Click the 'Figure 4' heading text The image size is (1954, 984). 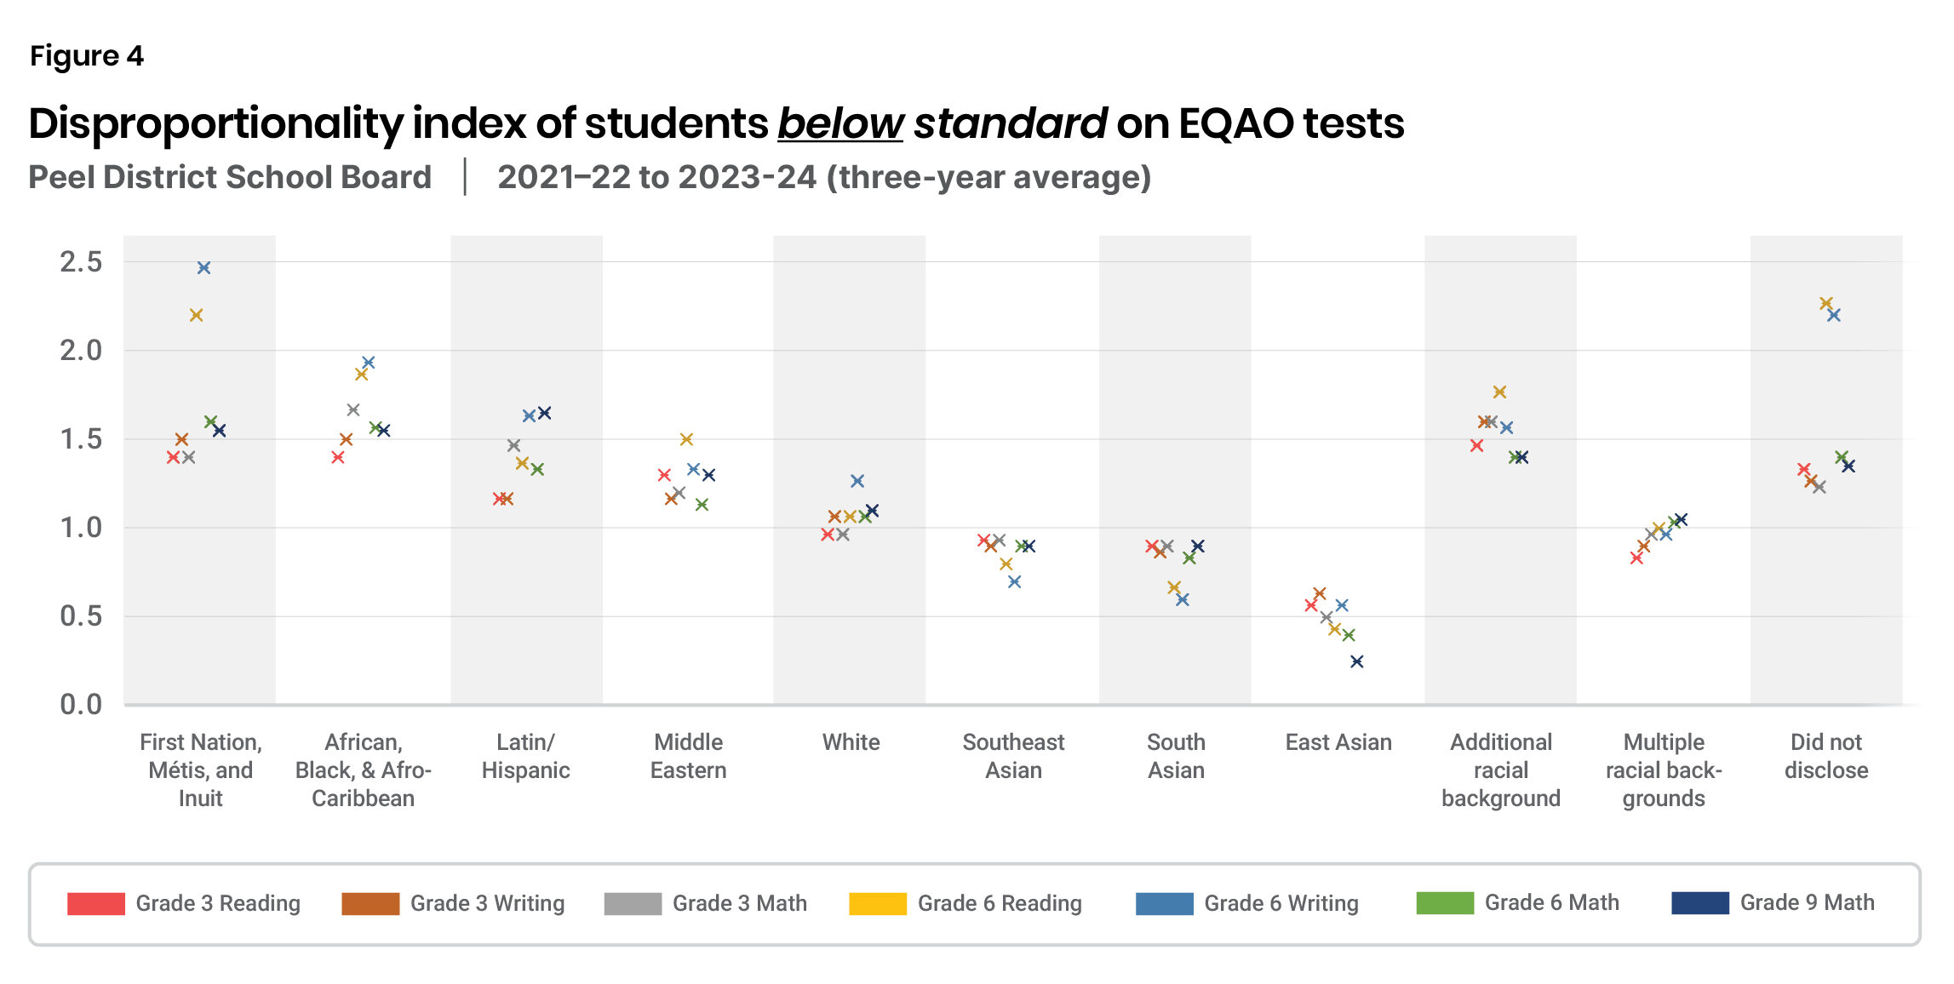(87, 56)
